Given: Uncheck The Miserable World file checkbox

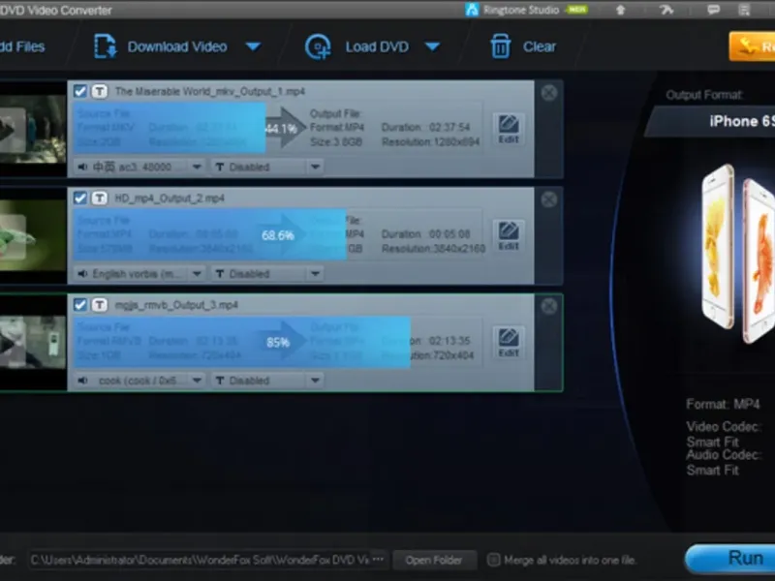Looking at the screenshot, I should pyautogui.click(x=80, y=91).
